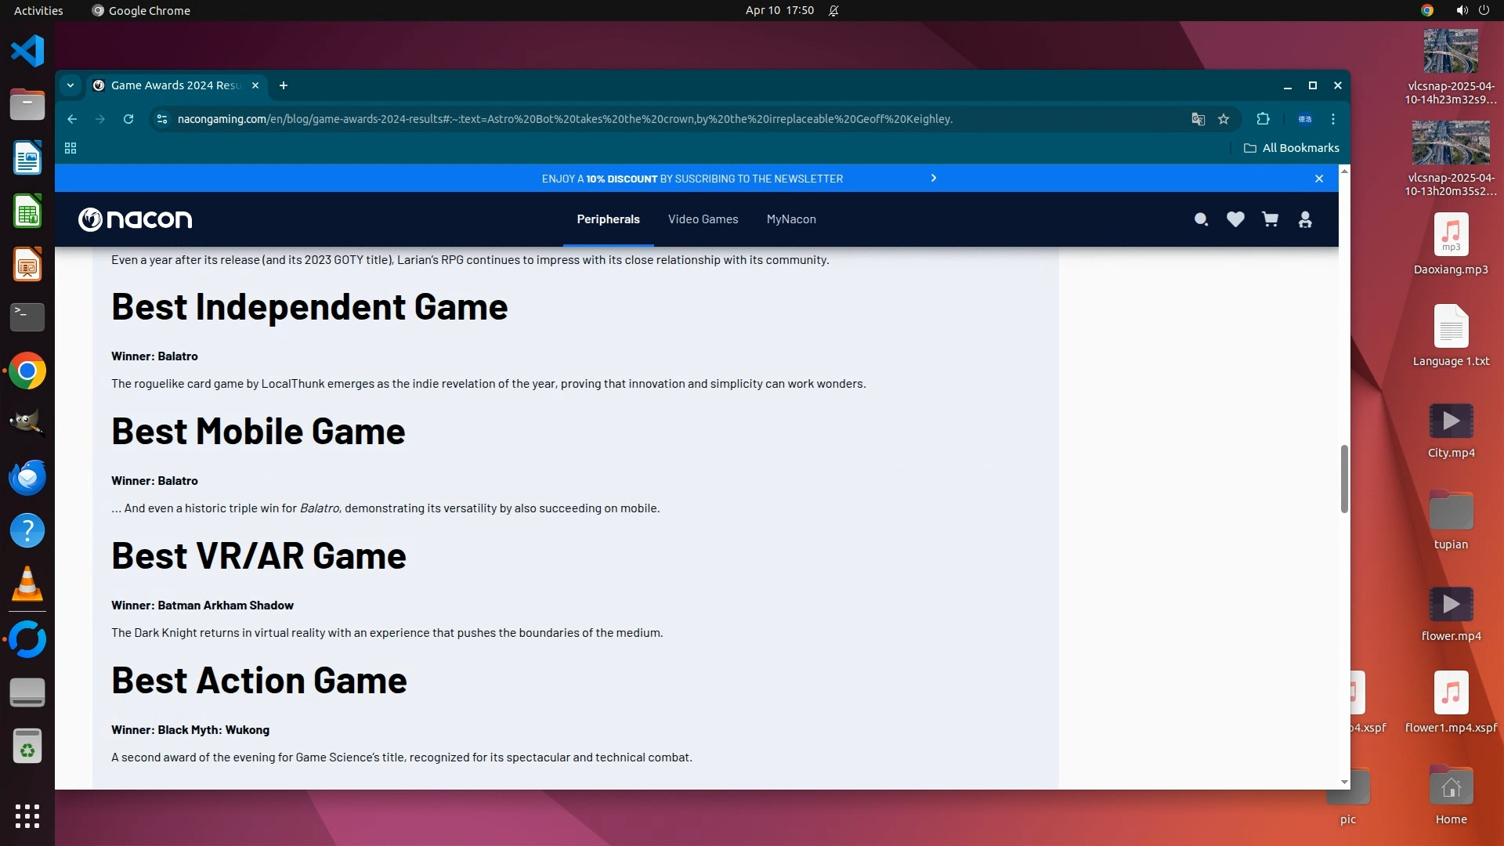1504x846 pixels.
Task: Open Chrome Extensions puzzle icon
Action: [x=1263, y=119]
